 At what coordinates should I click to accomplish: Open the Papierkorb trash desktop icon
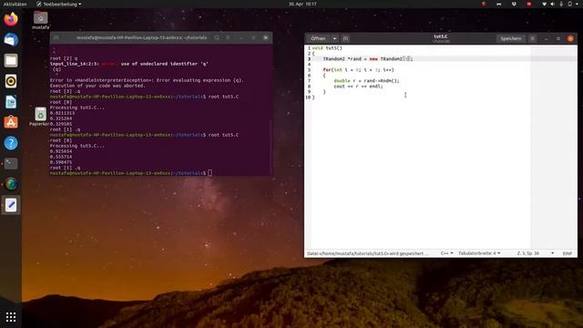pos(40,117)
